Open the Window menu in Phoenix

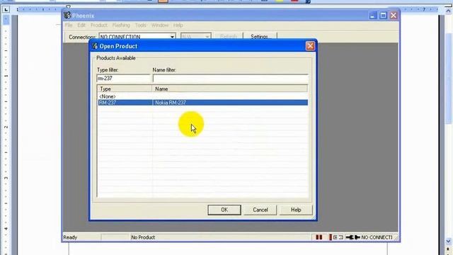(x=160, y=25)
